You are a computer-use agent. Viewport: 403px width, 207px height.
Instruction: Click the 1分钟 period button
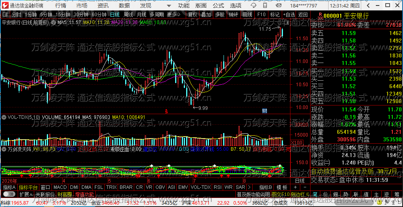pyautogui.click(x=31, y=15)
